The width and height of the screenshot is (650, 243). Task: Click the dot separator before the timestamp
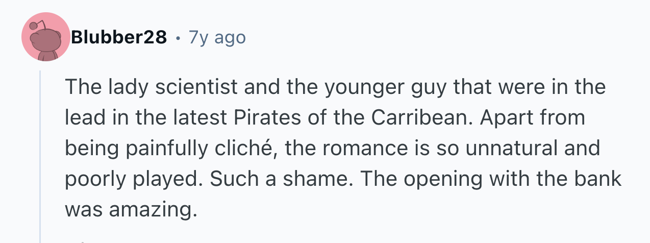pos(178,38)
